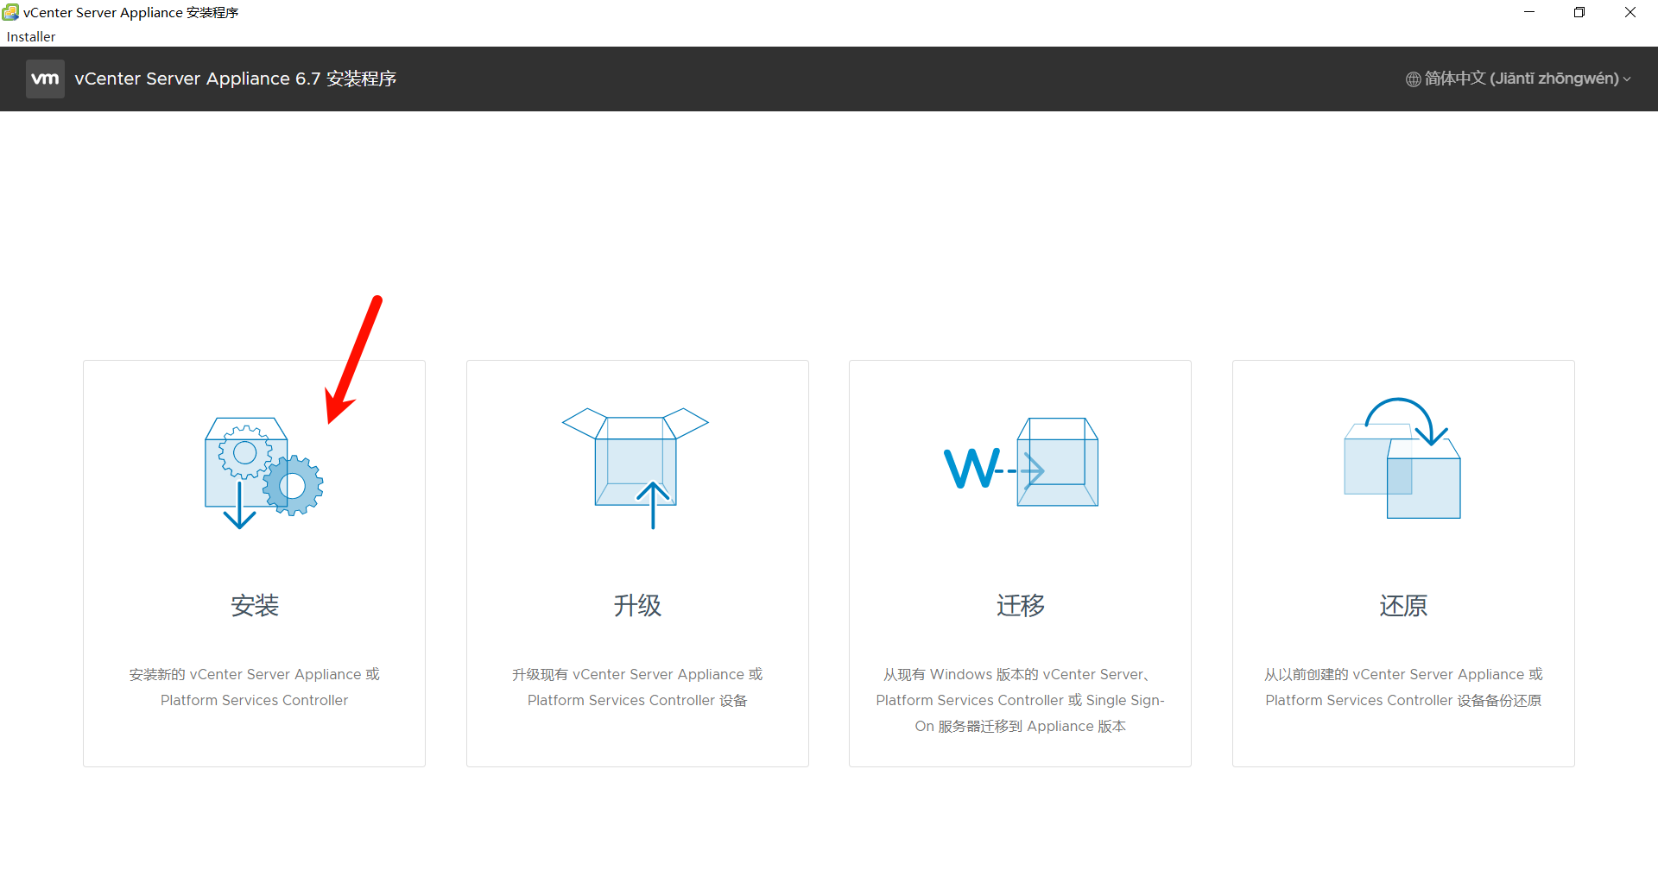Open the 简体中文 language dropdown

(1519, 79)
